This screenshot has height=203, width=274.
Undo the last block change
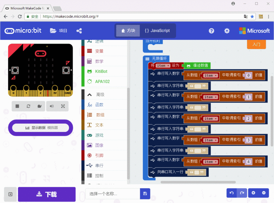pyautogui.click(x=232, y=193)
